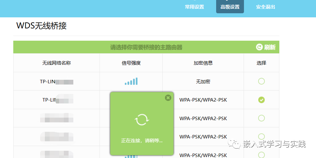Click the 正在连接，请稍等... message
This screenshot has height=158, width=316.
(x=142, y=141)
